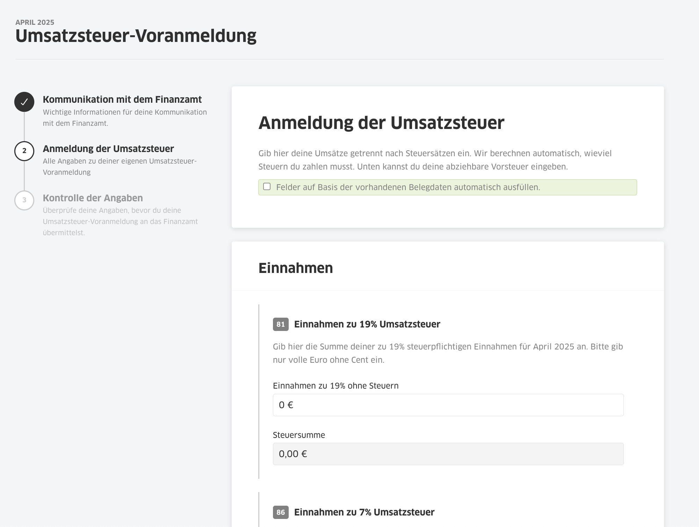Open Kommunikation mit dem Finanzamt step
699x527 pixels.
pyautogui.click(x=122, y=100)
